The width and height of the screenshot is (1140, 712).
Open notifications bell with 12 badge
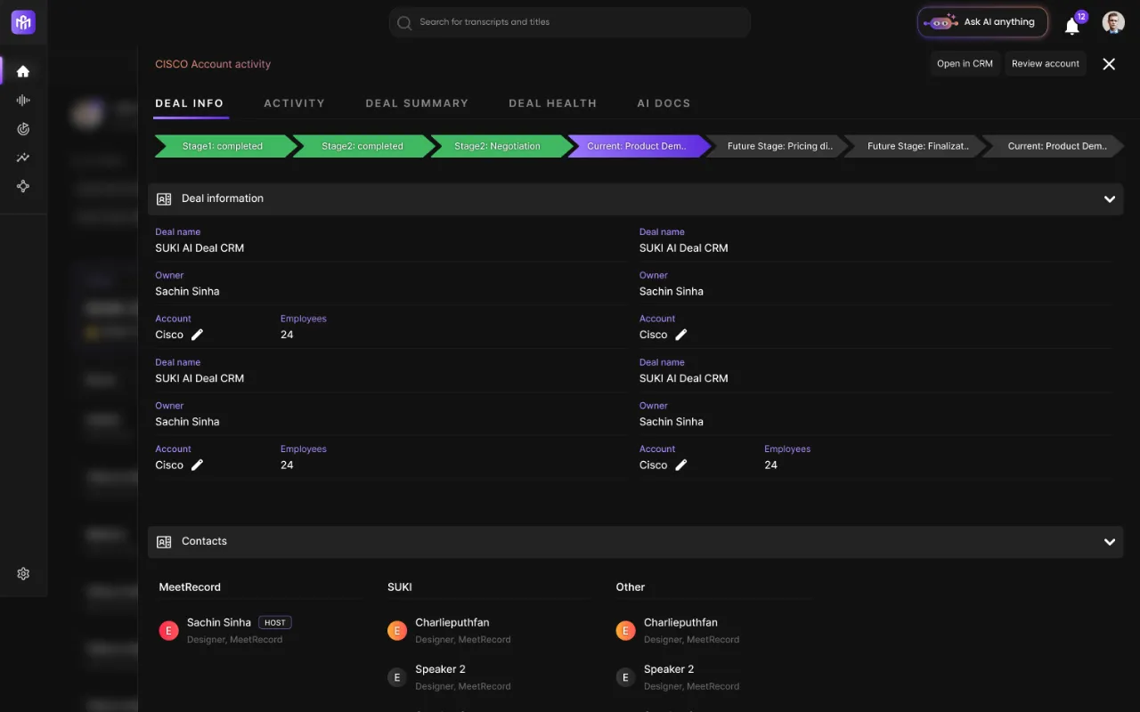click(x=1073, y=25)
